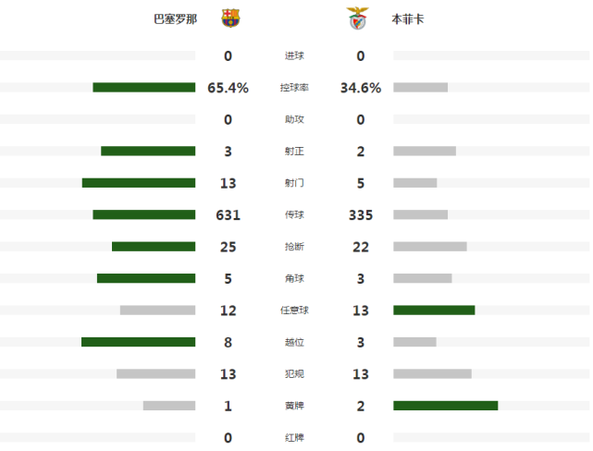
Task: Click Barcelona's green shots bar showing 13
Action: [x=139, y=183]
